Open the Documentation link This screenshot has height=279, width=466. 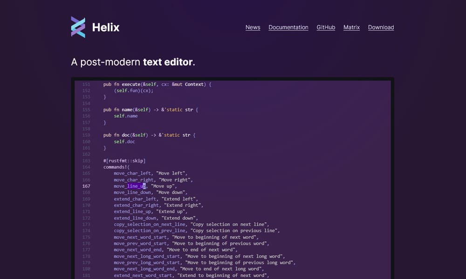pos(288,27)
